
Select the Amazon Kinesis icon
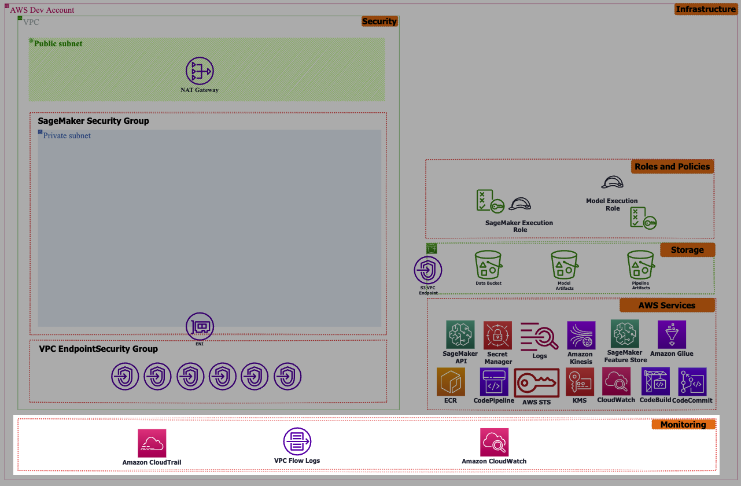[x=581, y=336]
